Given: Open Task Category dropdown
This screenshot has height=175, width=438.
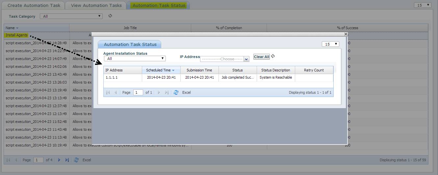Looking at the screenshot, I should tap(71, 16).
